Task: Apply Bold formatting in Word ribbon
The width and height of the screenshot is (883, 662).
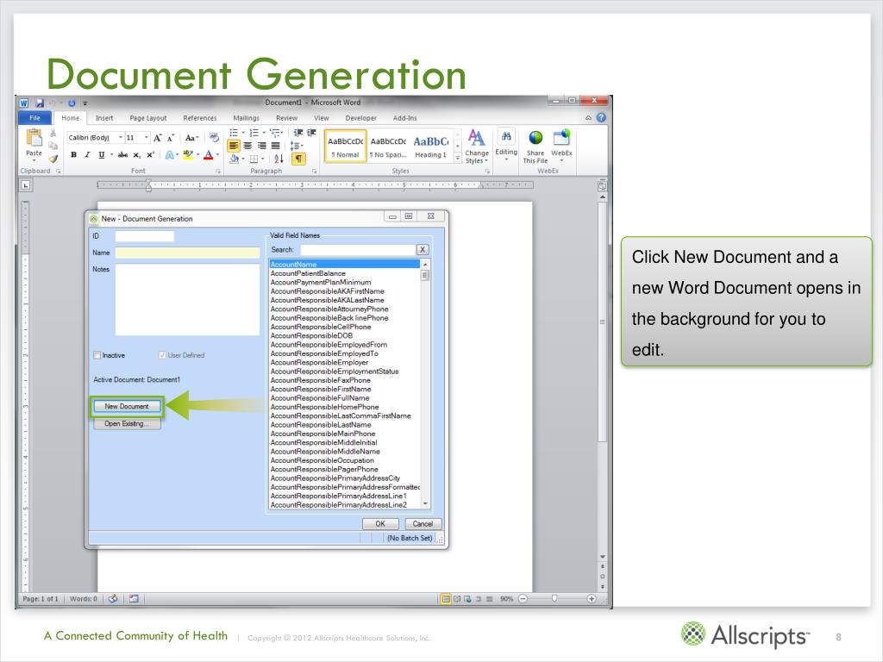Action: pyautogui.click(x=74, y=155)
